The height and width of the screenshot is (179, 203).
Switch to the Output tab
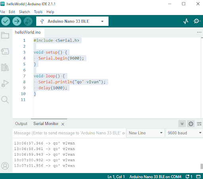coord(21,123)
